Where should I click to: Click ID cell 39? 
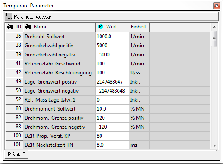pos(14,55)
